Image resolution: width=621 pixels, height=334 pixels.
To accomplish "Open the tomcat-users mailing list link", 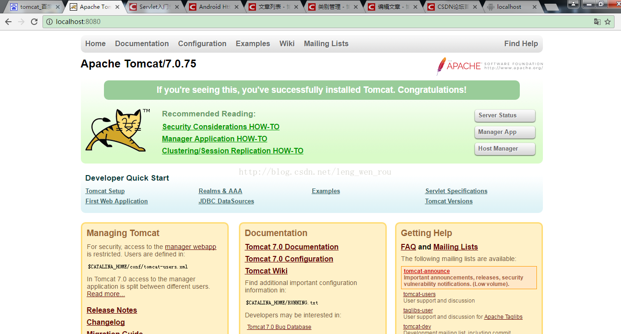I will [x=419, y=294].
